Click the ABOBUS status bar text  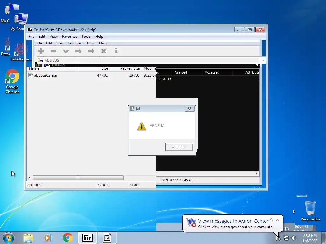point(34,185)
